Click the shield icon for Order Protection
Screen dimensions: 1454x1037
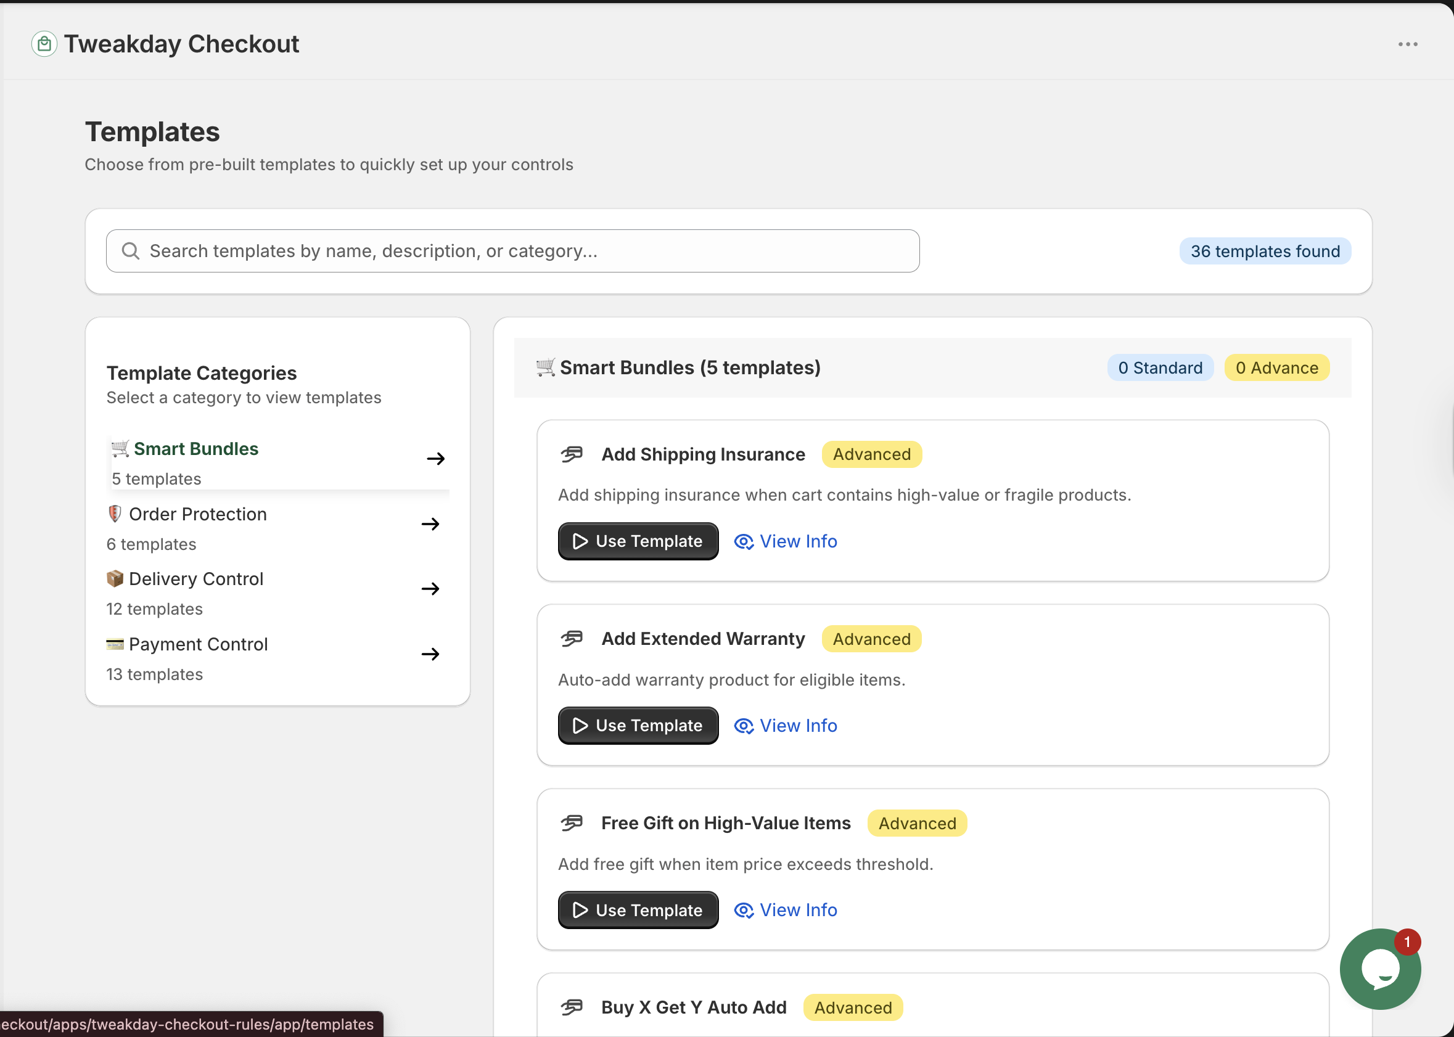(x=115, y=514)
